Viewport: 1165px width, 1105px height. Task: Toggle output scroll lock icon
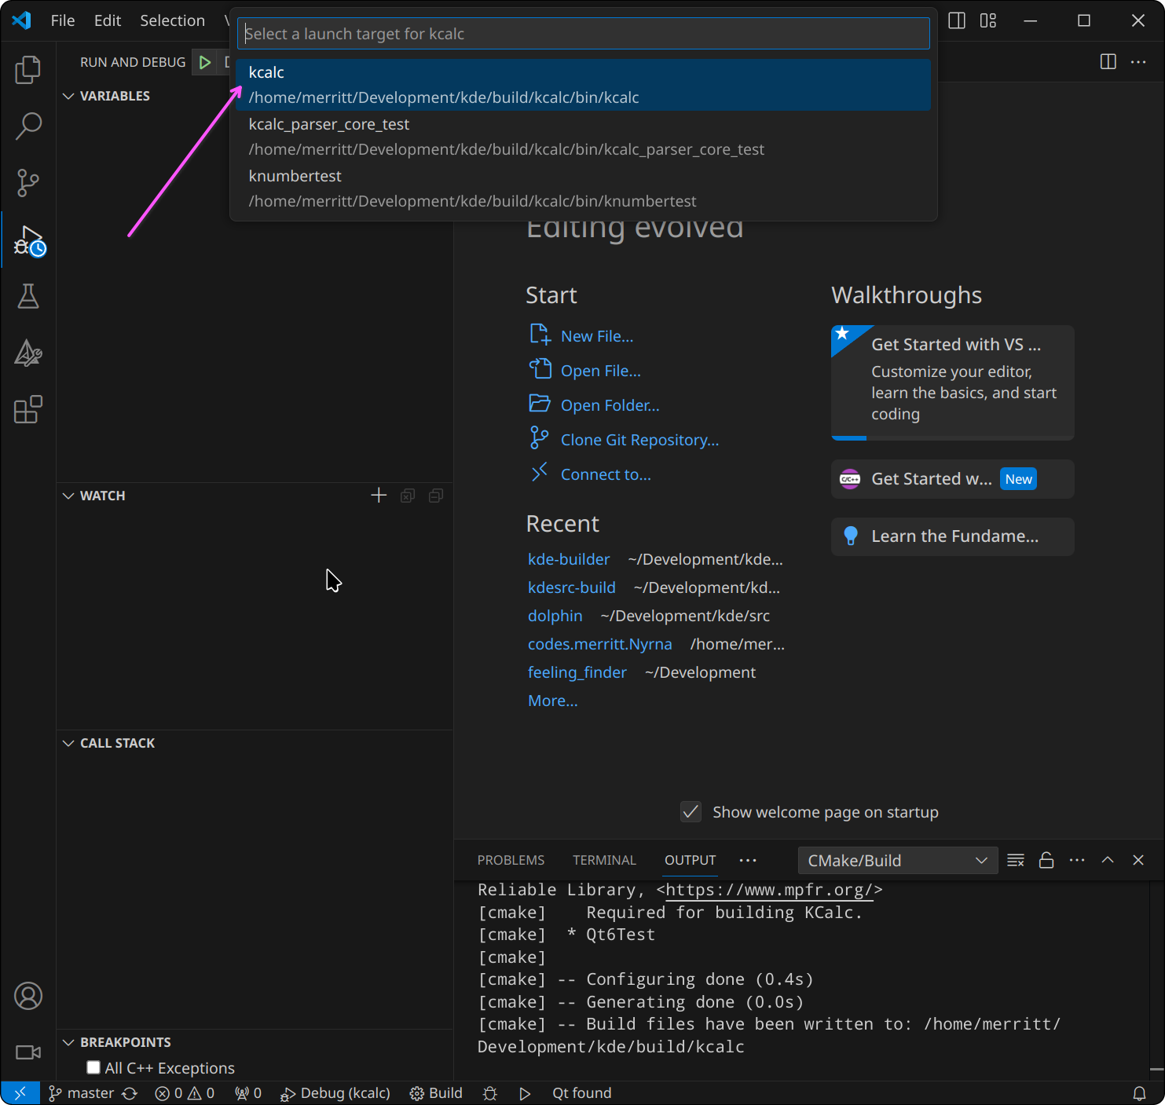point(1046,860)
